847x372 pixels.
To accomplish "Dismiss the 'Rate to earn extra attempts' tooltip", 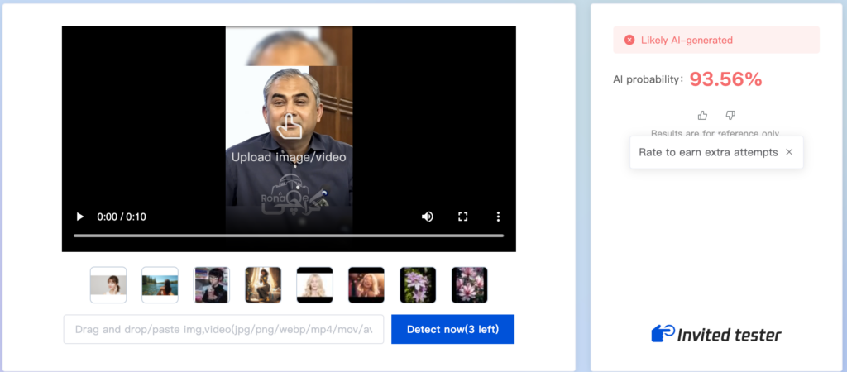I will click(x=789, y=152).
